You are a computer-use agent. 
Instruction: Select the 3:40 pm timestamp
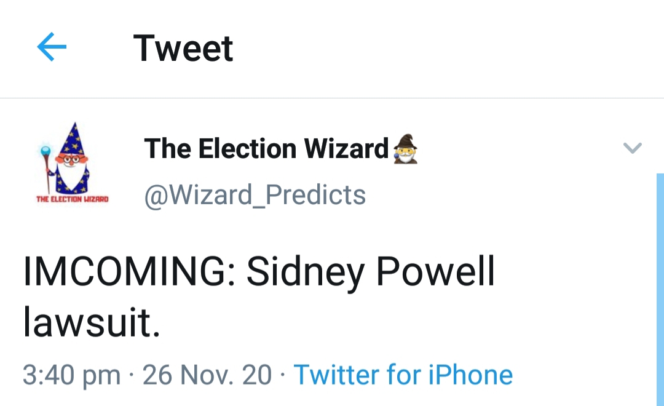point(71,375)
